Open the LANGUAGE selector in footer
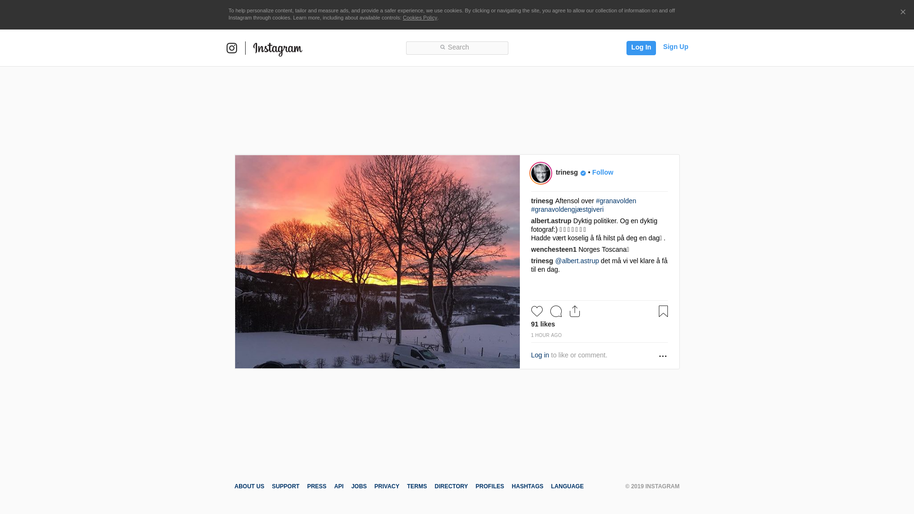Image resolution: width=914 pixels, height=514 pixels. click(x=567, y=486)
